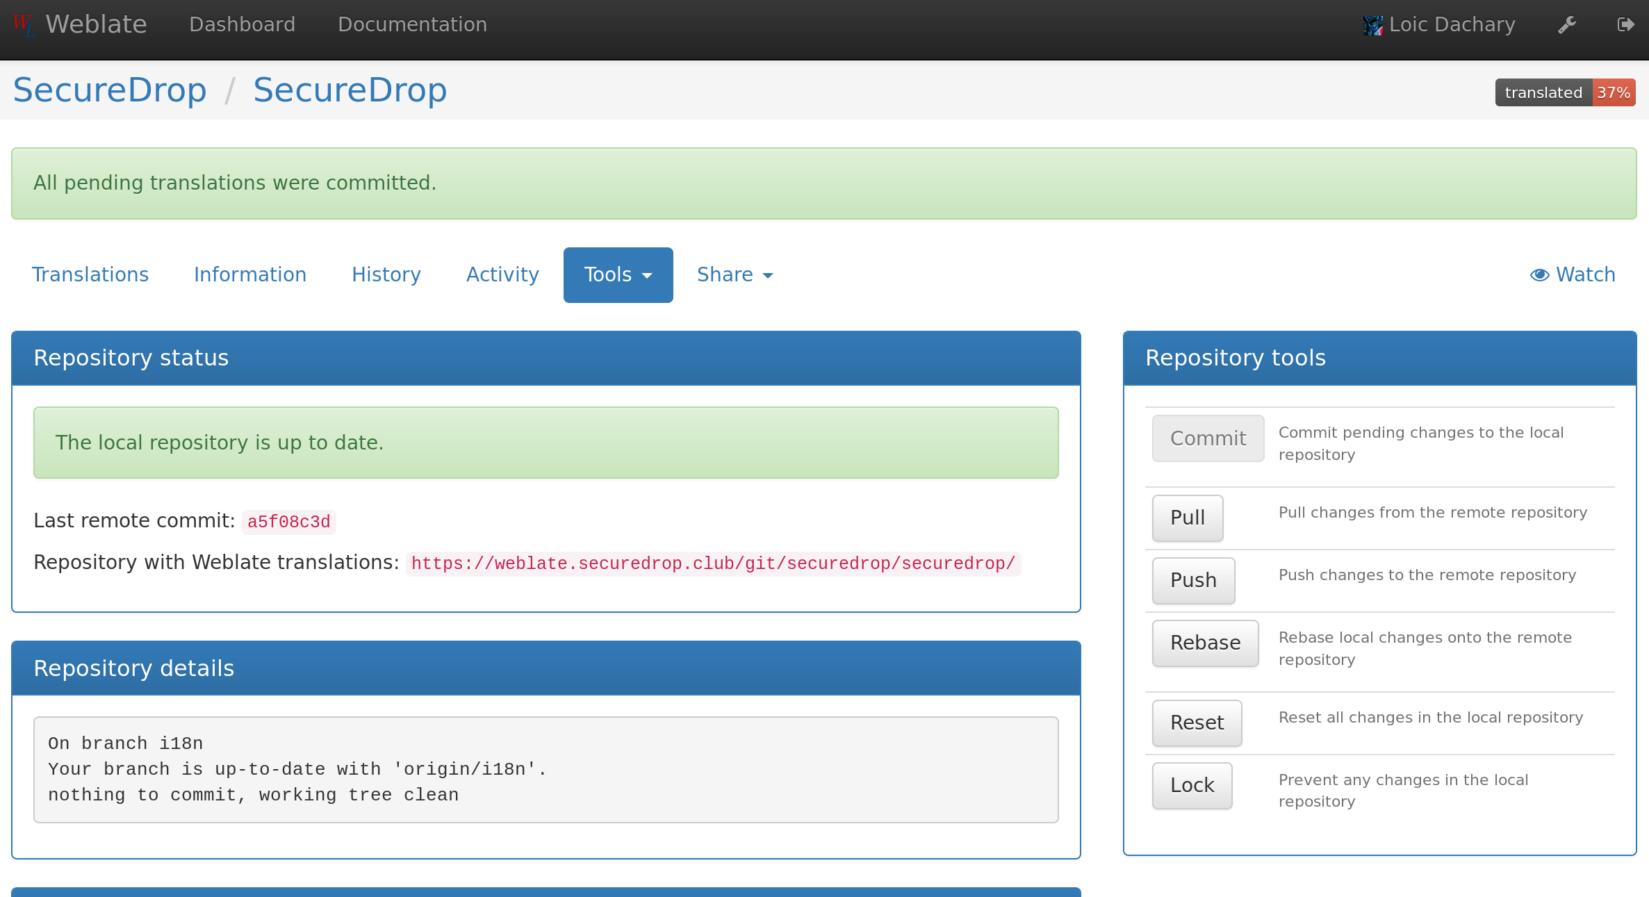Image resolution: width=1649 pixels, height=897 pixels.
Task: Open the Tools dropdown tab
Action: (618, 274)
